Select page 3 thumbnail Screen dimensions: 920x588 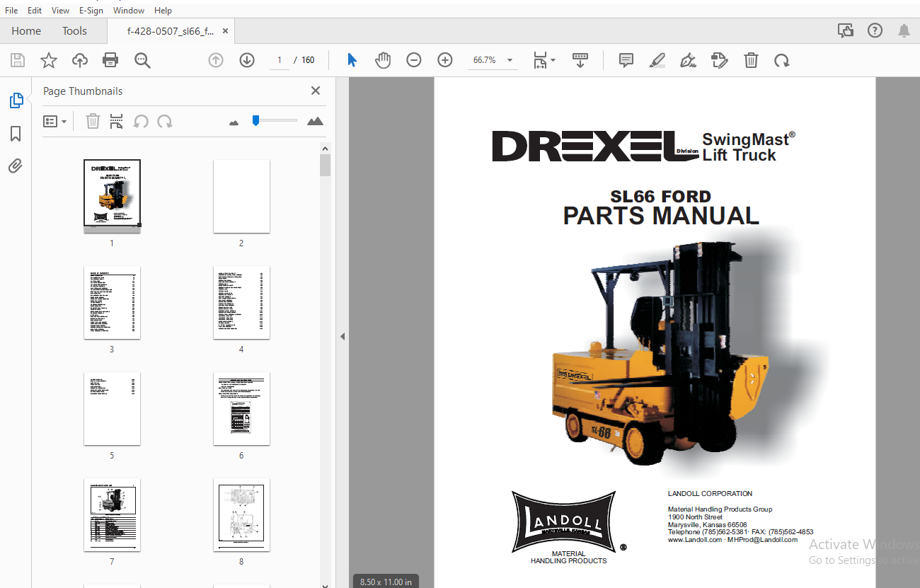click(x=112, y=302)
